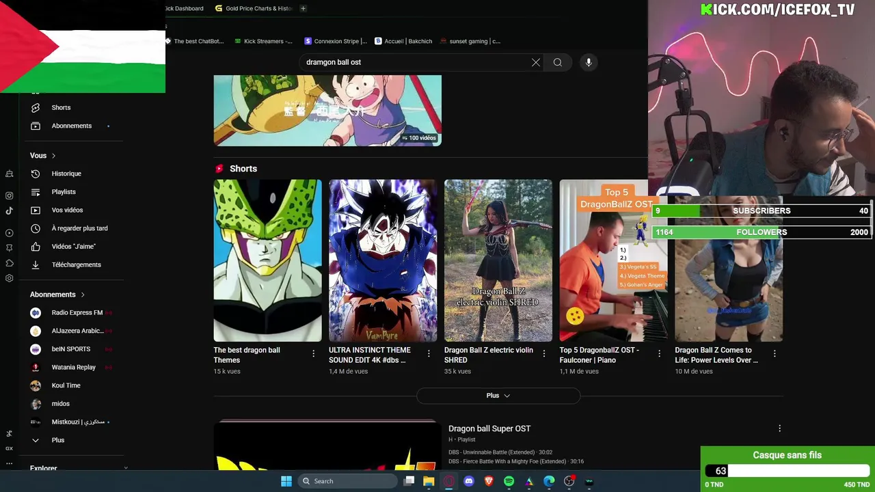Switch to Gold Price Charts tab
This screenshot has width=875, height=492.
(254, 8)
